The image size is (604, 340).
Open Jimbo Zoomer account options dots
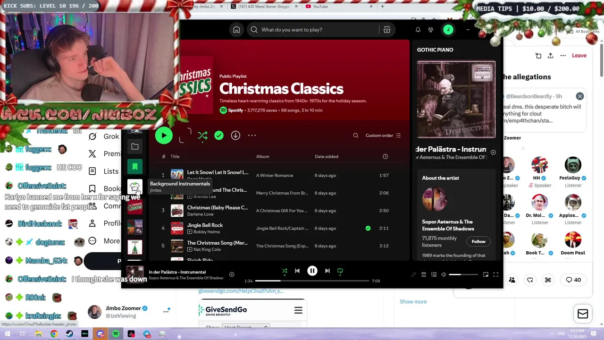[166, 311]
